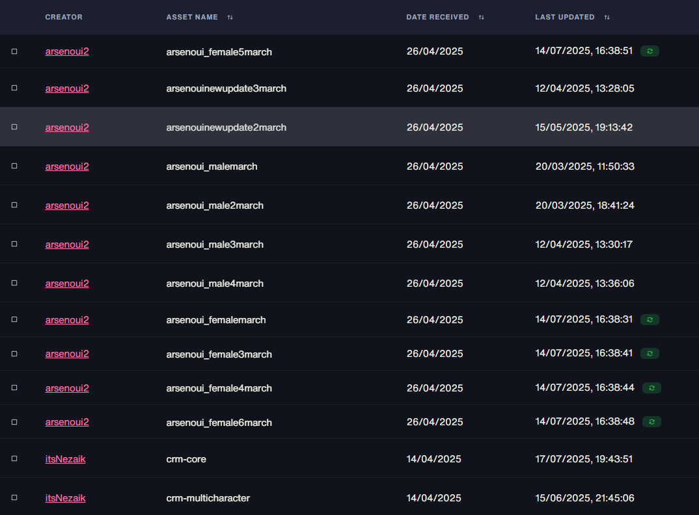699x515 pixels.
Task: Check the arsenoui_male3march row box
Action: pos(14,244)
